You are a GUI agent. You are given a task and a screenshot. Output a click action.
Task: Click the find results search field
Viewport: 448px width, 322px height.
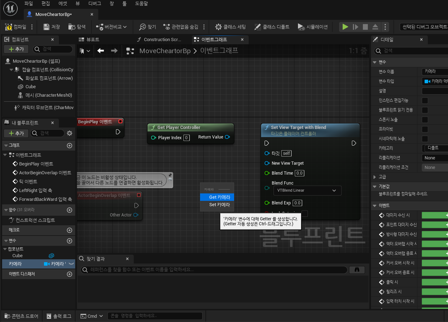point(214,270)
